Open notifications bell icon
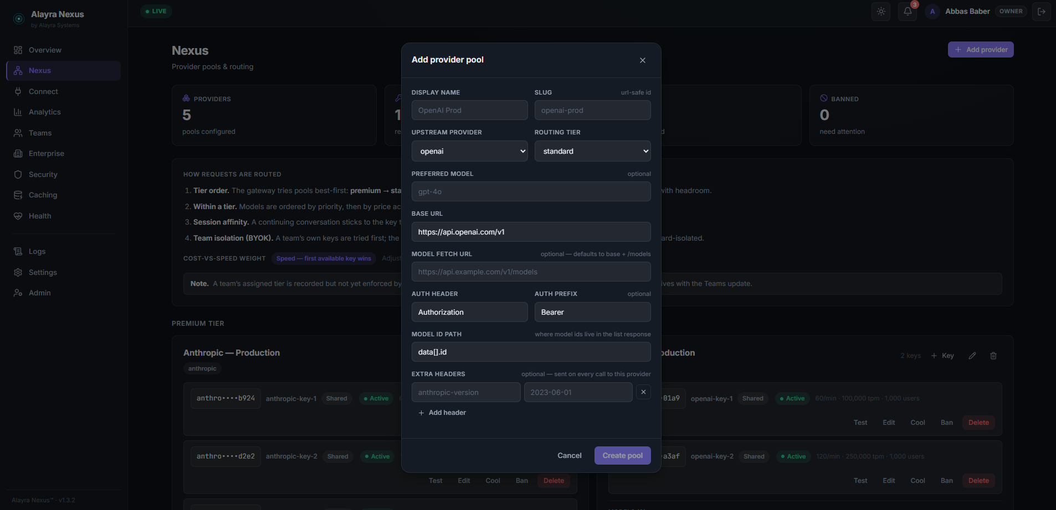 [x=908, y=11]
